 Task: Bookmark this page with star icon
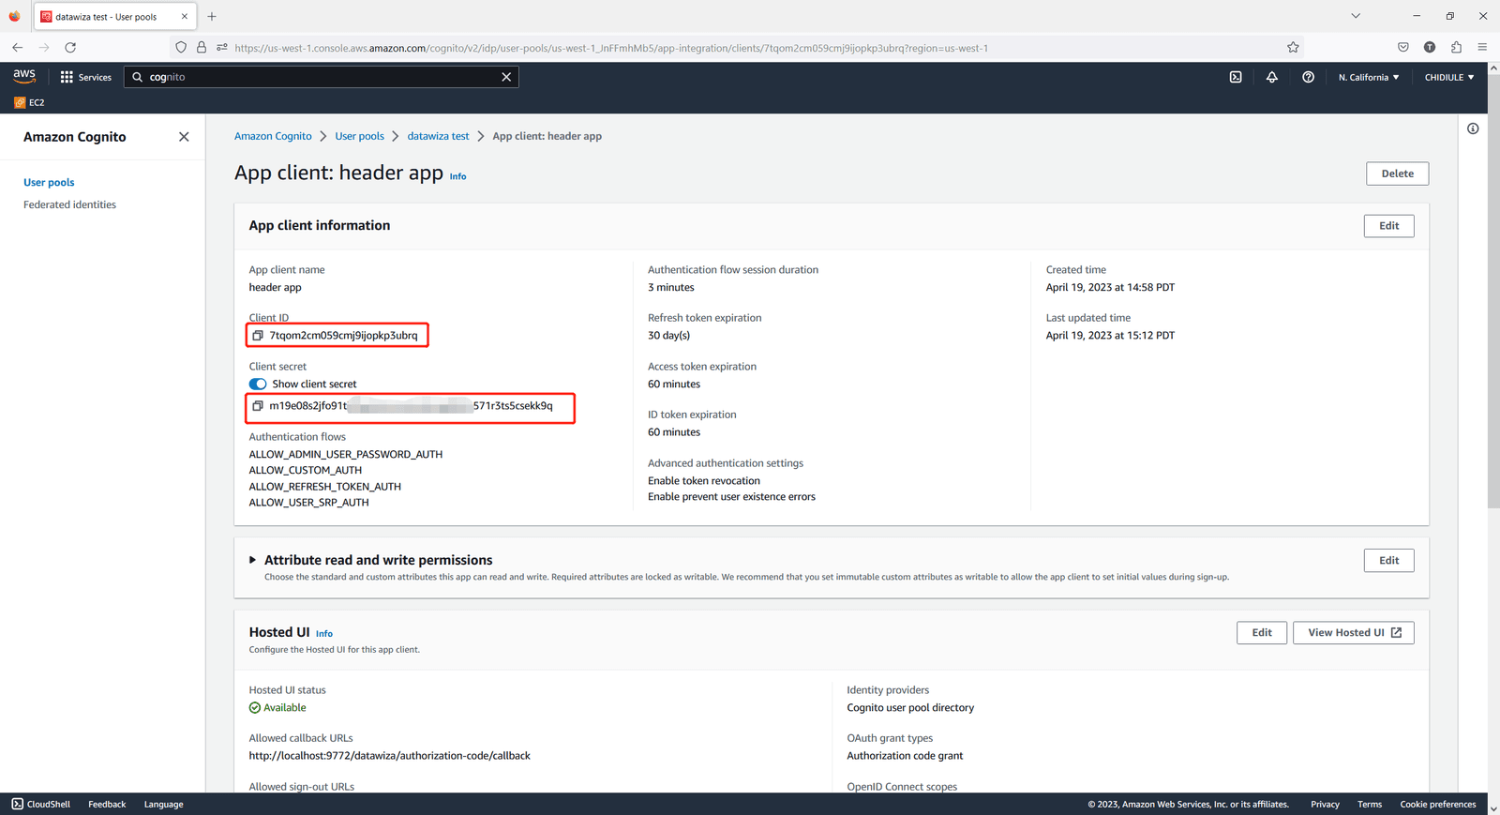click(x=1293, y=47)
